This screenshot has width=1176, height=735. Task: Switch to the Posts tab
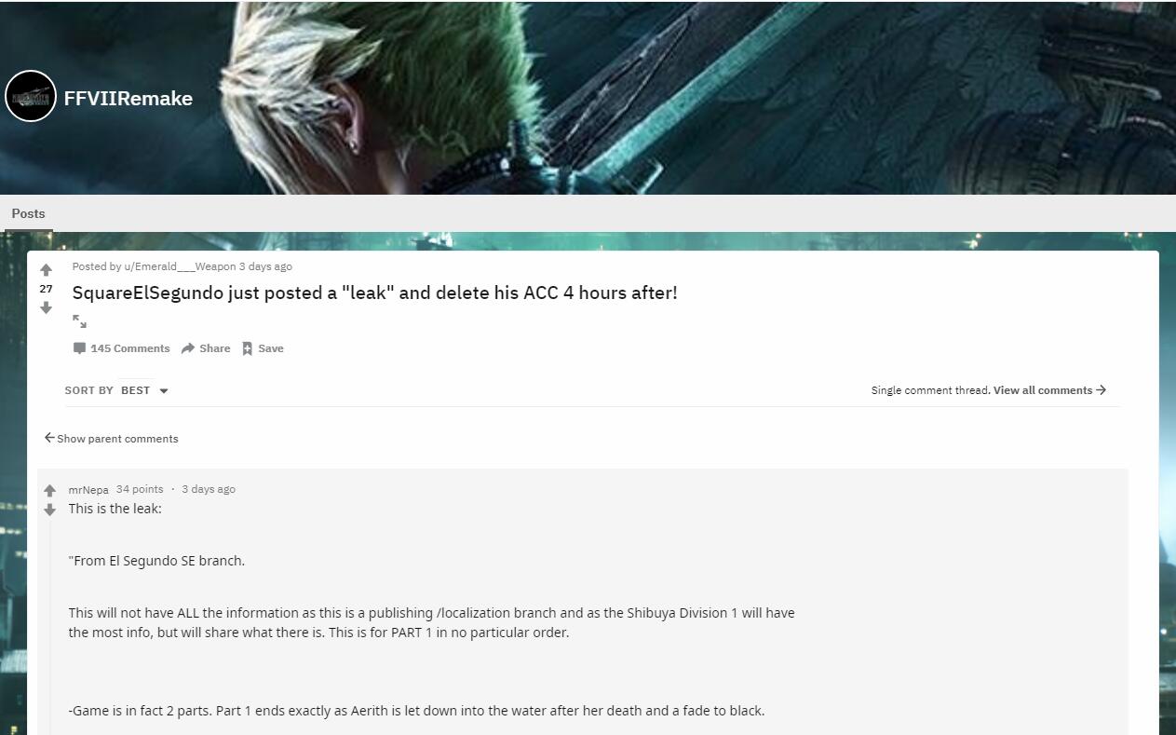click(x=28, y=213)
